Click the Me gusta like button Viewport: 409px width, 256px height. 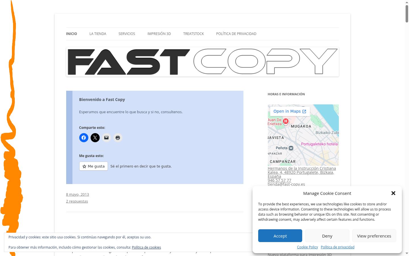[x=93, y=166]
